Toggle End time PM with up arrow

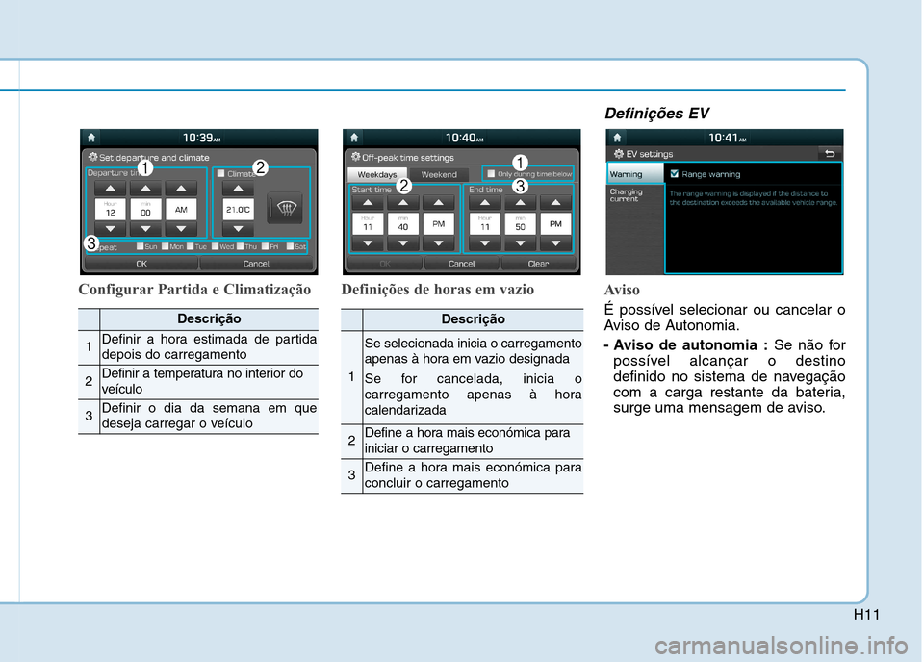pyautogui.click(x=555, y=203)
